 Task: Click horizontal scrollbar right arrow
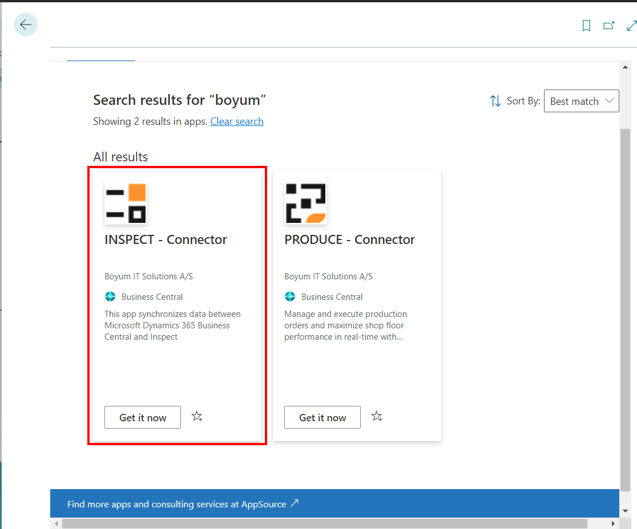coord(614,523)
